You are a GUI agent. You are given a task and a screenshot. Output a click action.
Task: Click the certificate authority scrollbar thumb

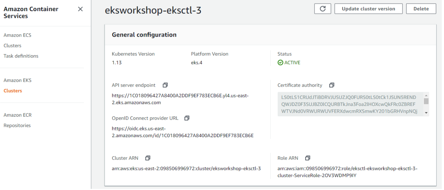(426, 101)
